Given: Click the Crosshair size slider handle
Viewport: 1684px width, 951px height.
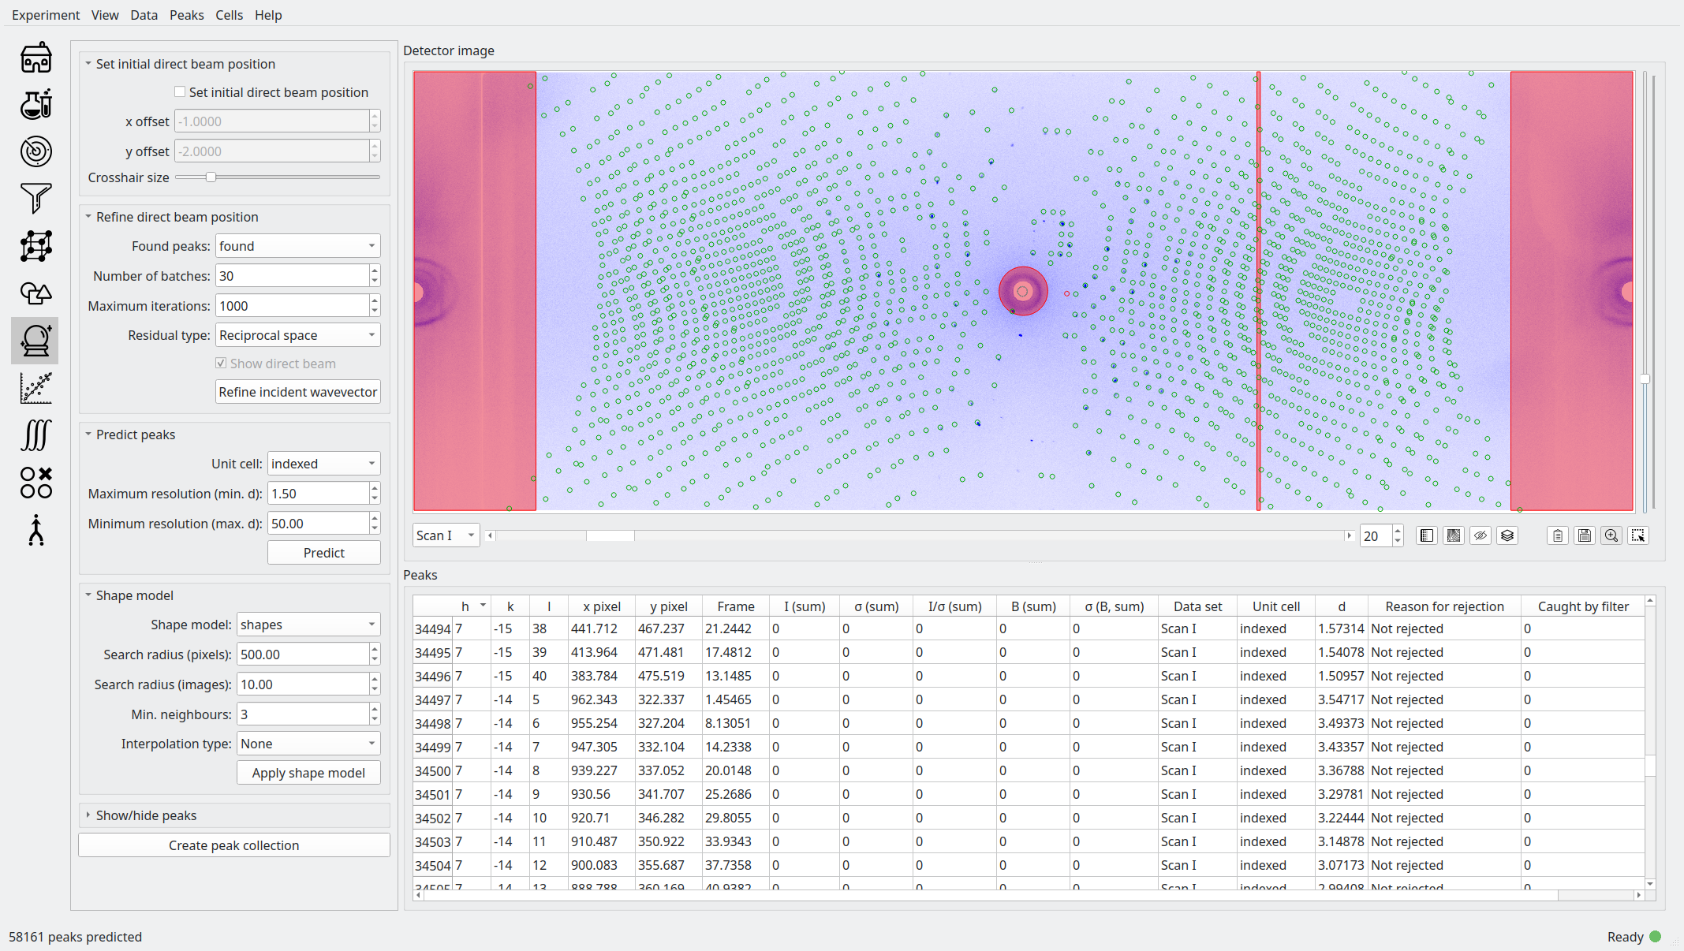Looking at the screenshot, I should [x=211, y=177].
